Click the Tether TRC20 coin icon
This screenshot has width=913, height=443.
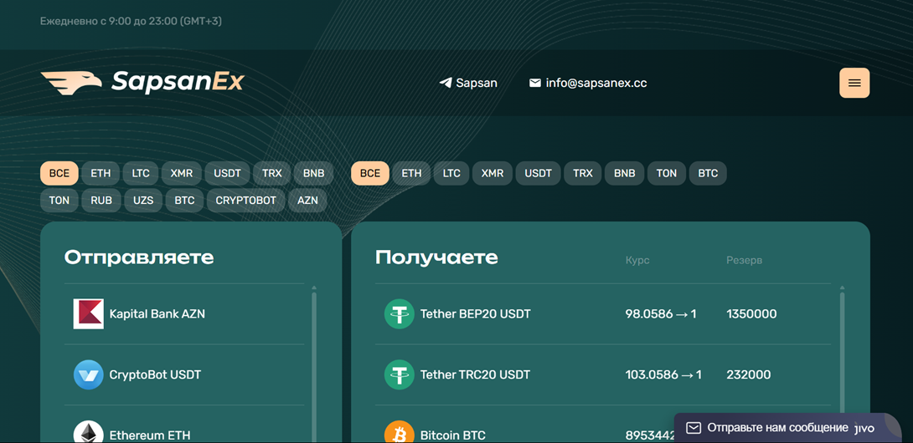coord(400,374)
